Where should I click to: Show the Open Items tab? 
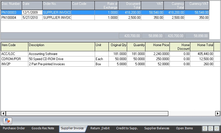[184, 128]
